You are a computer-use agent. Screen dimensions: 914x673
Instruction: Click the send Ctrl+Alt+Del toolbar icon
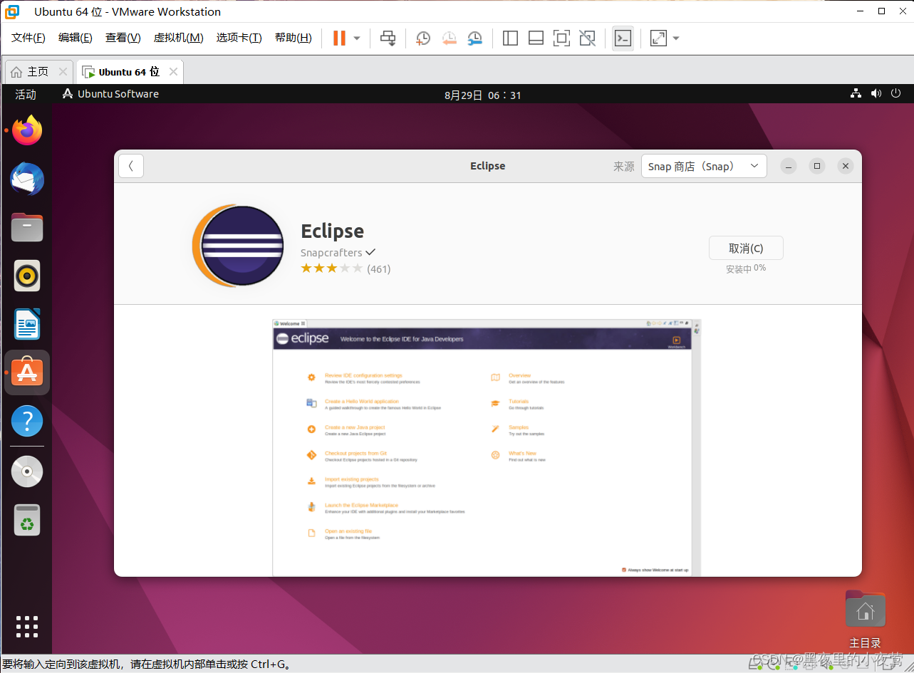(x=388, y=38)
